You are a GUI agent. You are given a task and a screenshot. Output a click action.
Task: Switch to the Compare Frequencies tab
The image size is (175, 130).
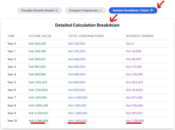coord(85,10)
